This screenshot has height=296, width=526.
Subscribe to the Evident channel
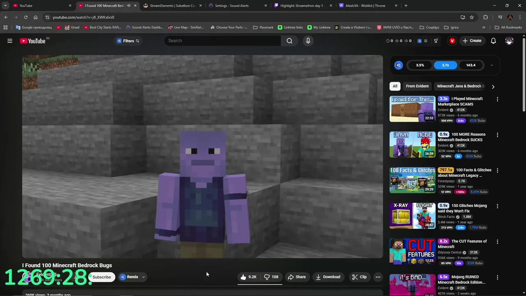tap(102, 277)
